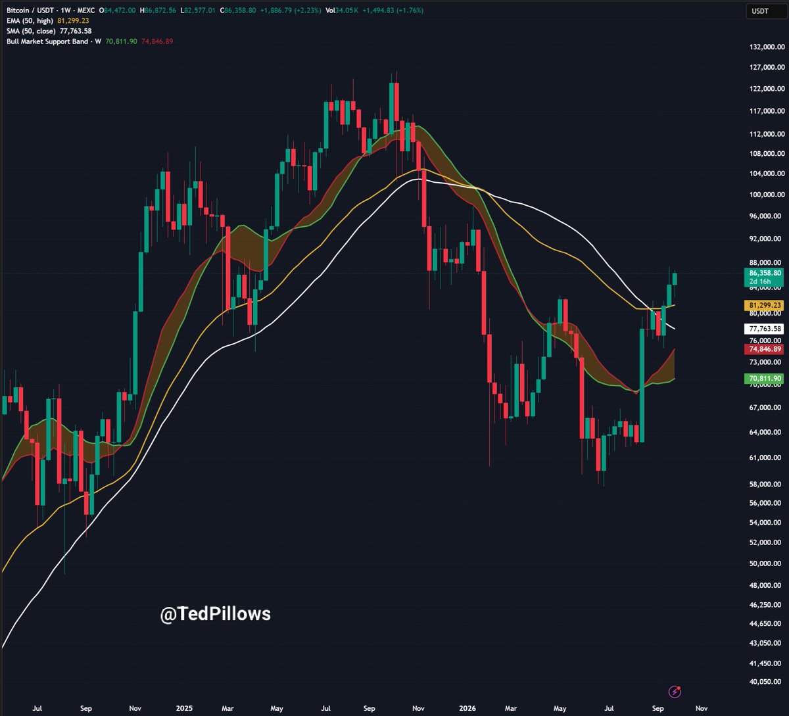Click the 41,450.00 price axis tick

[765, 663]
